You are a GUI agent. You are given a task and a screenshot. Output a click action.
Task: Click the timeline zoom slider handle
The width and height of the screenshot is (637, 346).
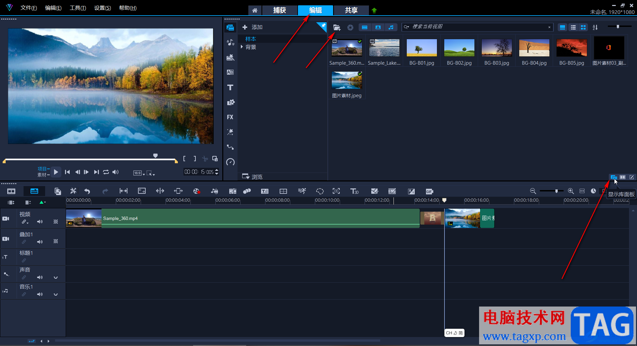[x=556, y=191]
